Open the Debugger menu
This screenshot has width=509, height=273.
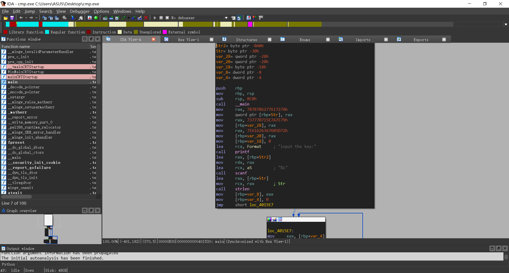tap(80, 11)
